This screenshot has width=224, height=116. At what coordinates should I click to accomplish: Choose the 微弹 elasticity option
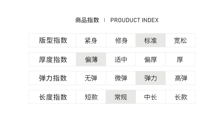click(x=121, y=78)
